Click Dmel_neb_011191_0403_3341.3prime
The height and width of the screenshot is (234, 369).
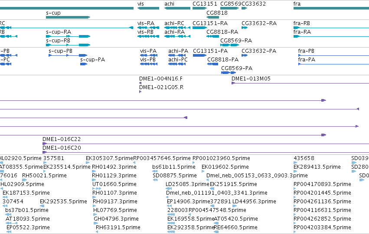167,197
